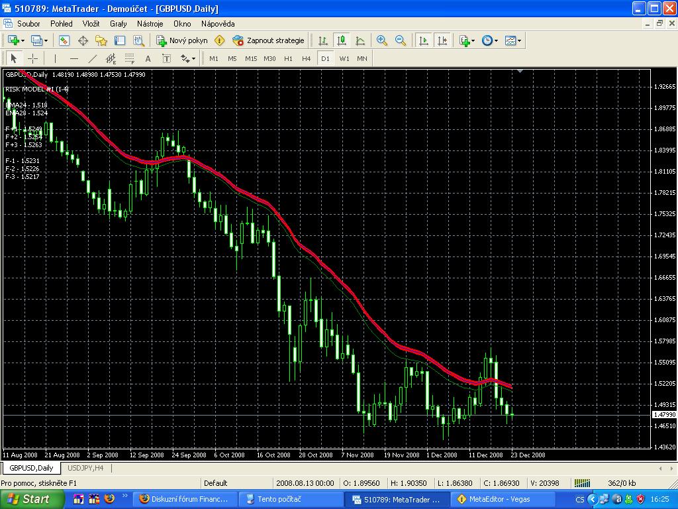
Task: Click the Templates icon
Action: pyautogui.click(x=510, y=40)
